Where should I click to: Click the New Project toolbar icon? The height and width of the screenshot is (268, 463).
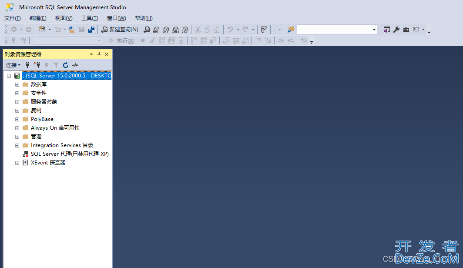pos(42,30)
